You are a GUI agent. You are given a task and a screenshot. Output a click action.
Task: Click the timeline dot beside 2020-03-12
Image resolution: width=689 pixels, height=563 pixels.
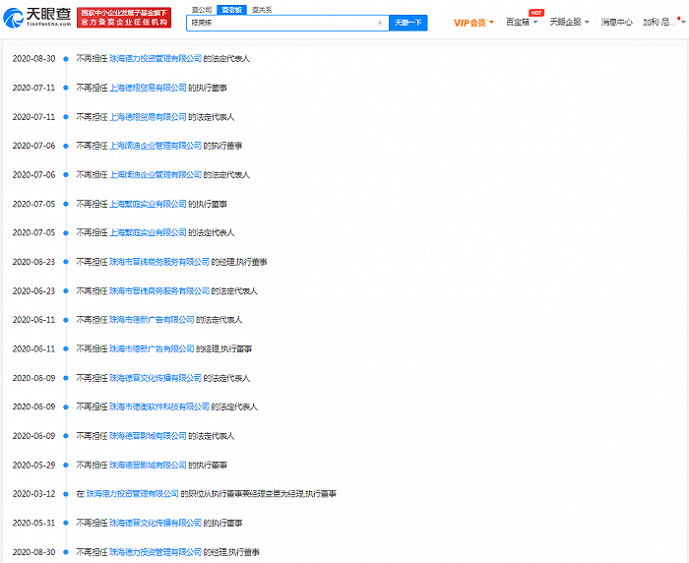[x=66, y=494]
